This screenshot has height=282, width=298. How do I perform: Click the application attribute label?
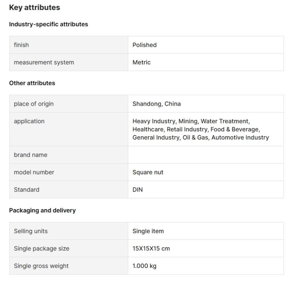coord(29,121)
